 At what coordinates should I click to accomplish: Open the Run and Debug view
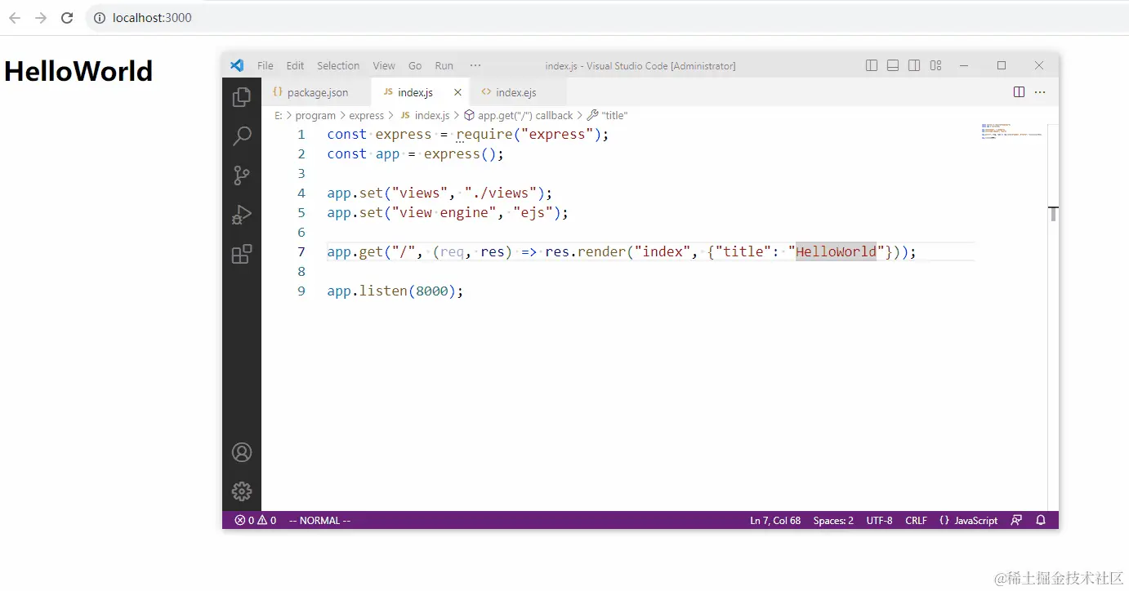pyautogui.click(x=242, y=215)
